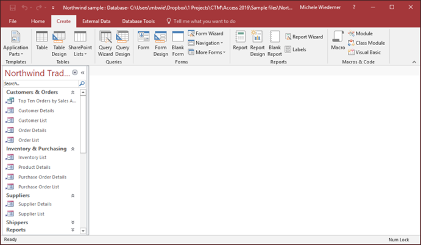This screenshot has width=421, height=245.
Task: Click navigation pane scroll up arrow
Action: pos(83,93)
